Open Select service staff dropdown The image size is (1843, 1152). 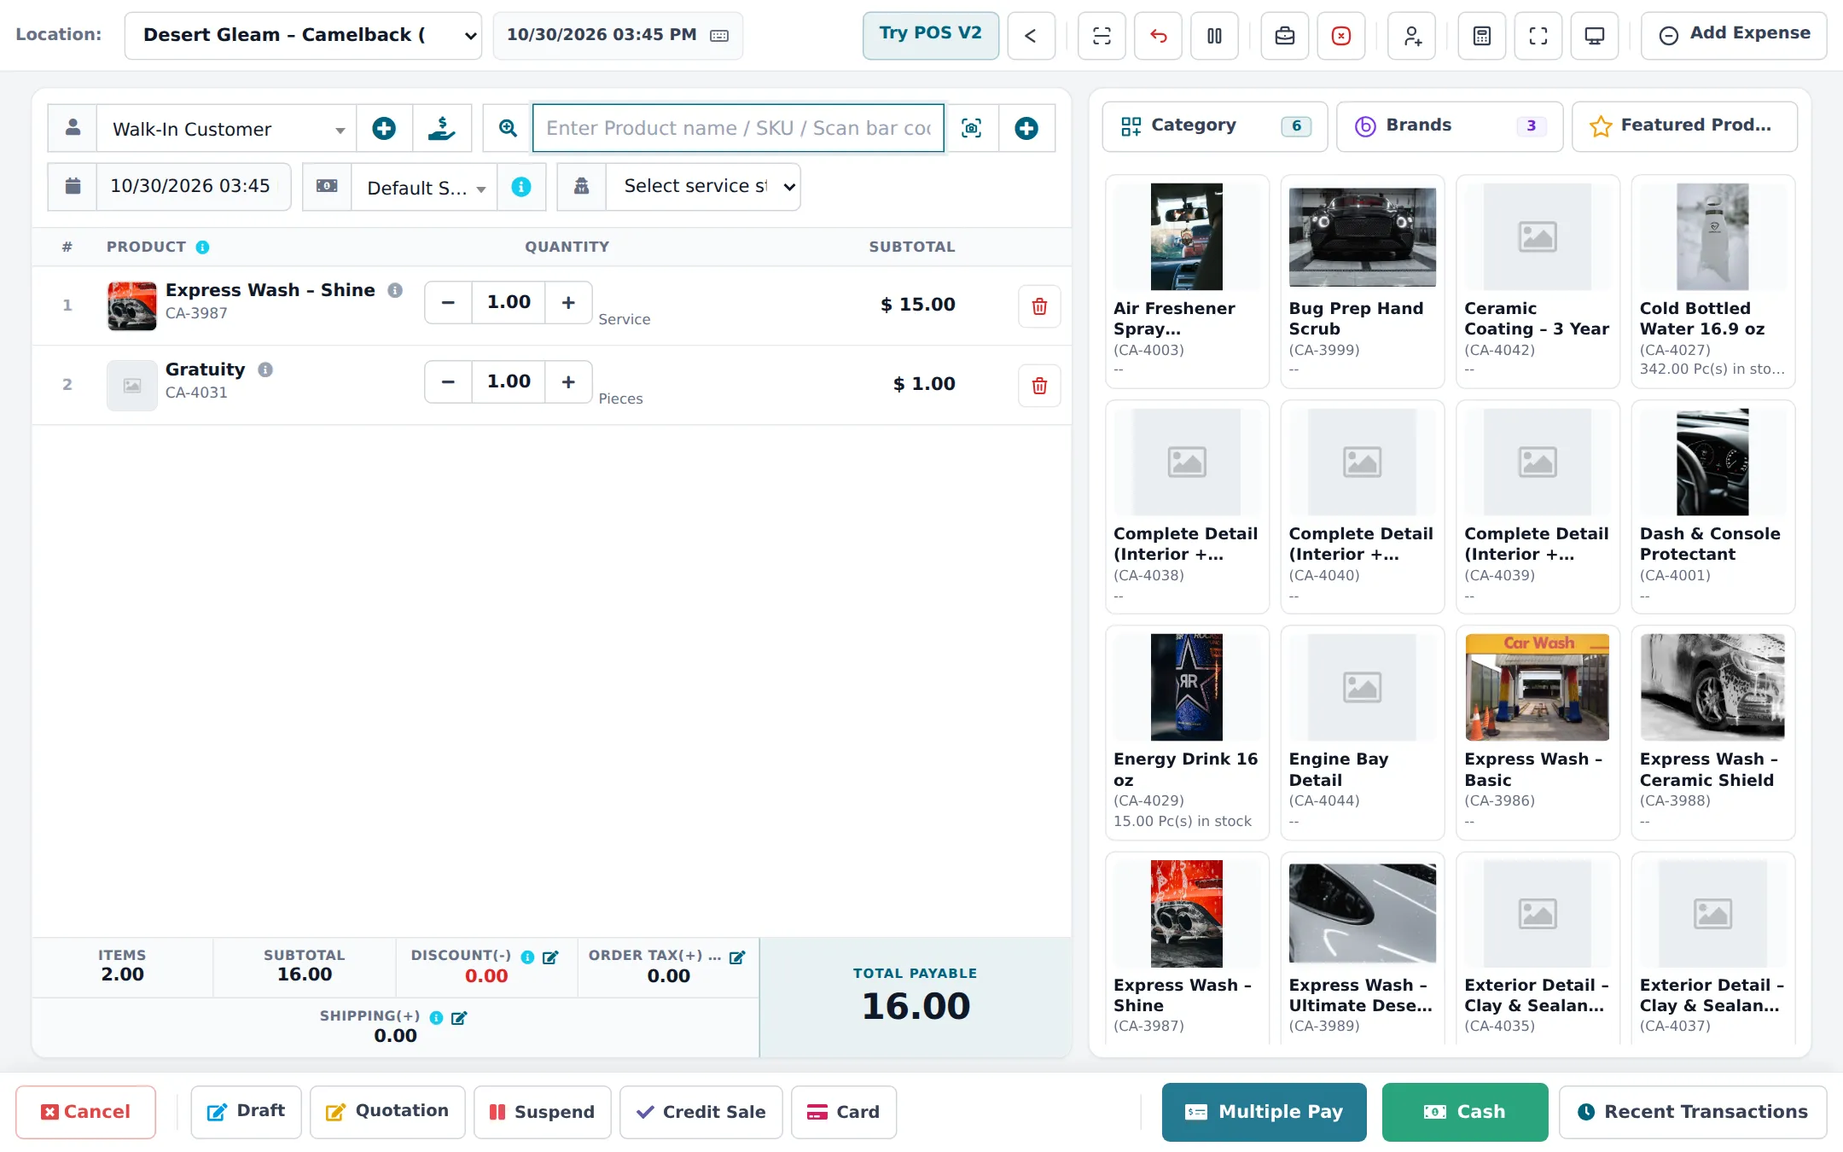[x=703, y=187]
